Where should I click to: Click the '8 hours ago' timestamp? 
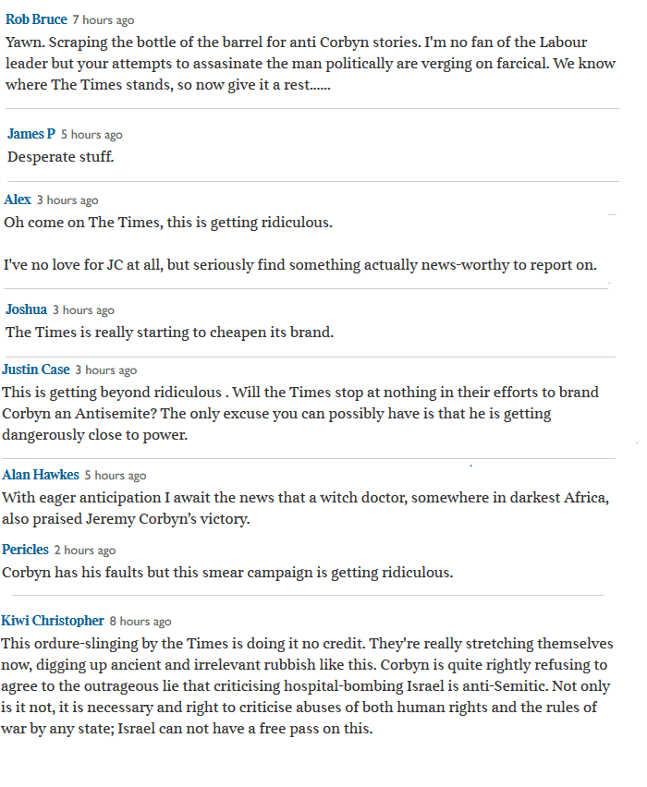140,622
